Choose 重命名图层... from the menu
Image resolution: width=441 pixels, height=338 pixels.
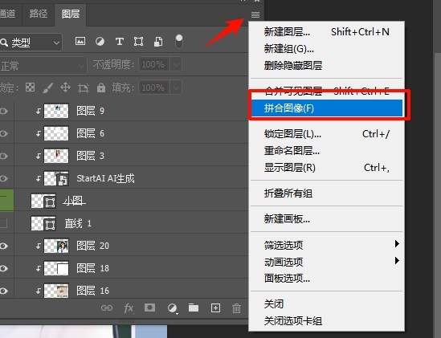tap(326, 151)
